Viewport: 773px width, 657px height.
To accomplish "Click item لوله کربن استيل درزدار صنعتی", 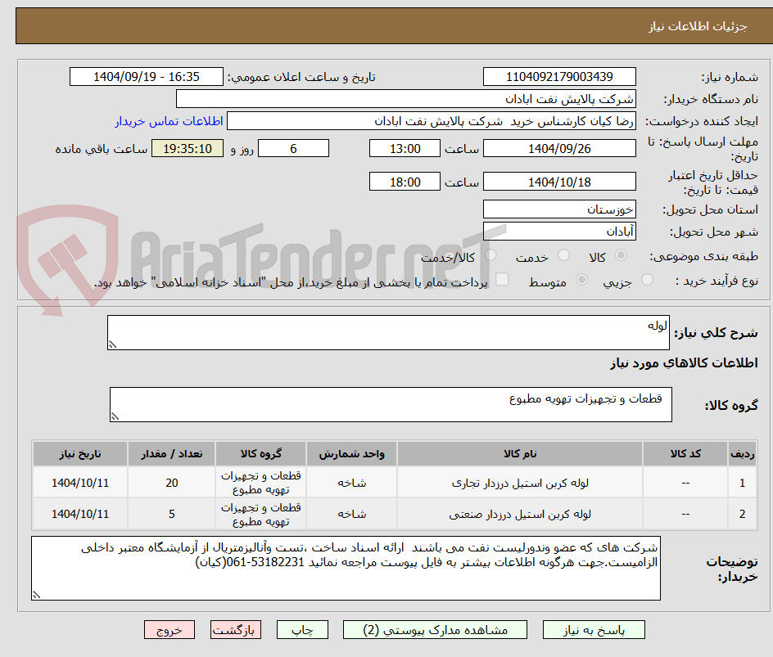I will (520, 514).
